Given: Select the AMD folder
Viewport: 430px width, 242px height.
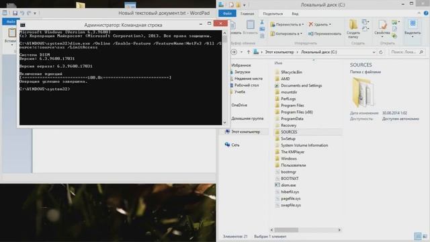Looking at the screenshot, I should [x=285, y=79].
